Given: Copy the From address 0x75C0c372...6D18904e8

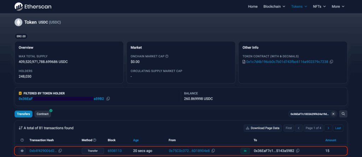Looking at the screenshot, I should pos(213,151).
